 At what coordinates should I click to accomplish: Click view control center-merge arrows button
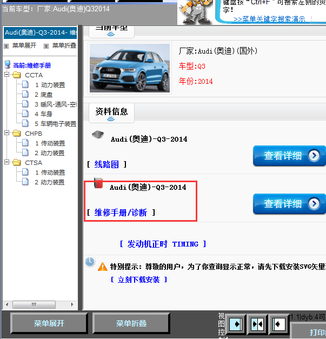257,324
